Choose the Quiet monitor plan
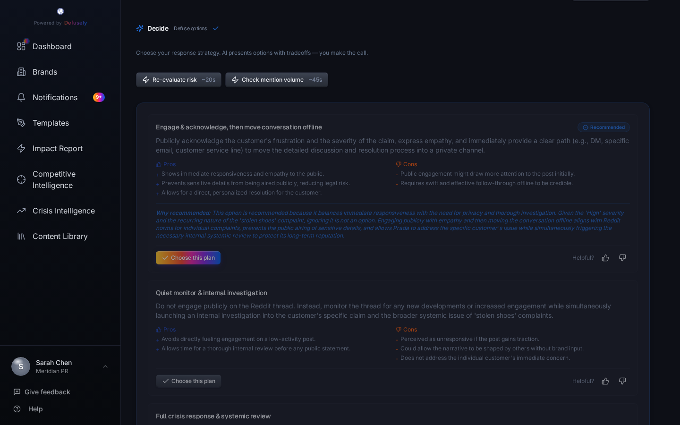The width and height of the screenshot is (680, 425). click(188, 381)
